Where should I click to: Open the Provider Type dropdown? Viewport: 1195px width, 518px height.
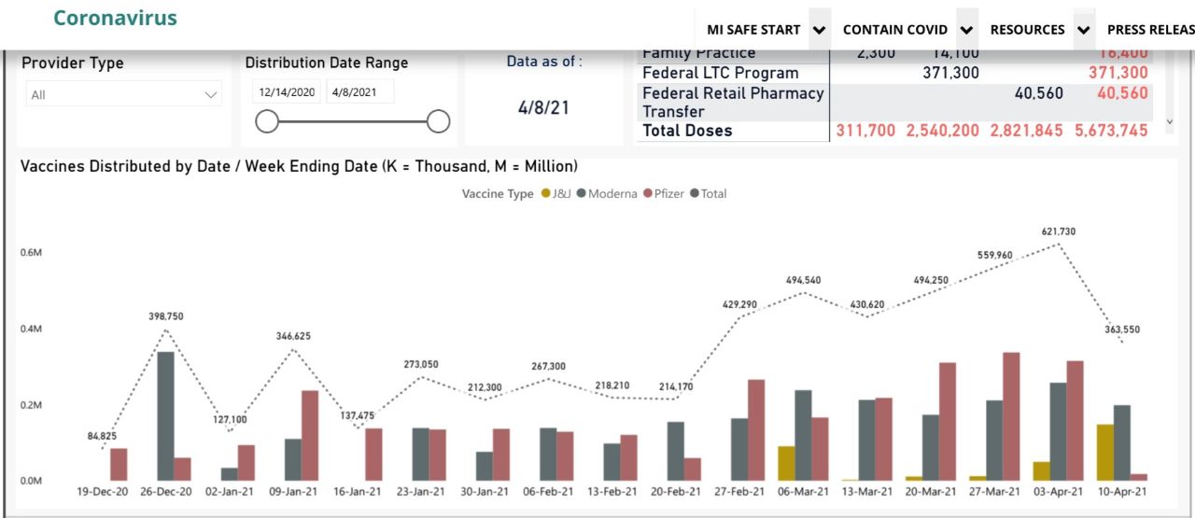click(123, 94)
